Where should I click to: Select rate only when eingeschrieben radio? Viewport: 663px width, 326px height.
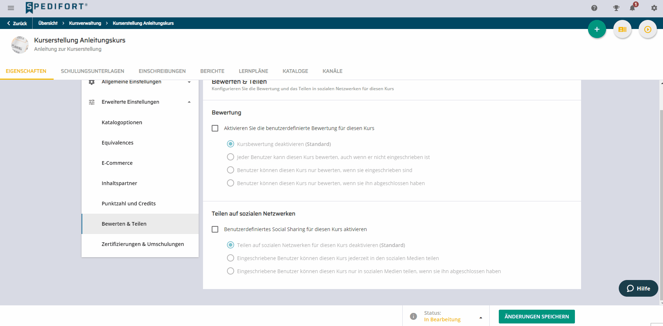(x=231, y=170)
